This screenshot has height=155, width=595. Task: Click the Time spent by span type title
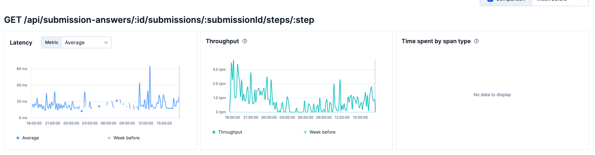(436, 41)
